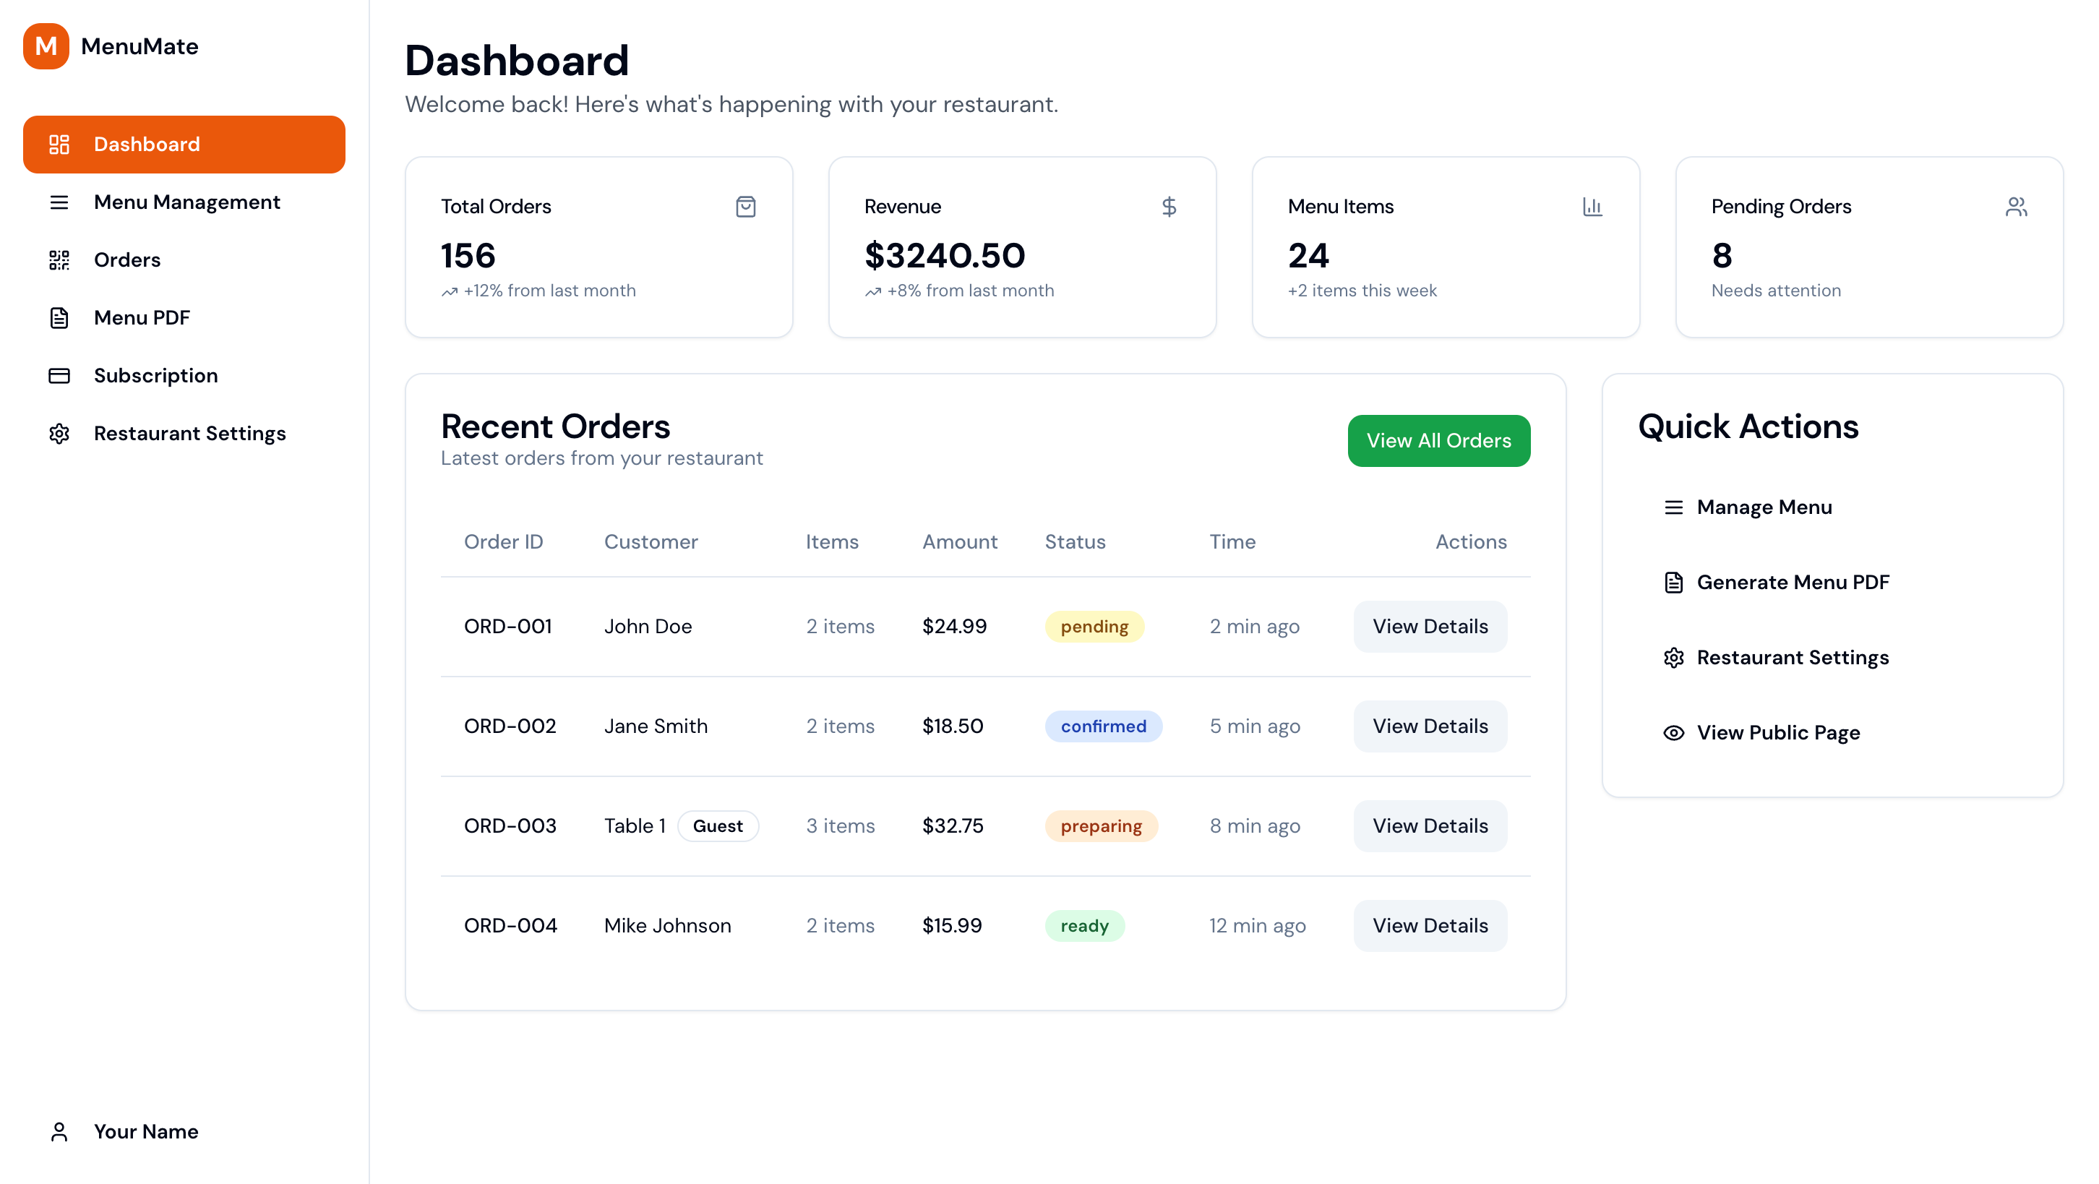Screen dimensions: 2099x1184
Task: Select the Dashboard sidebar item
Action: [x=184, y=145]
